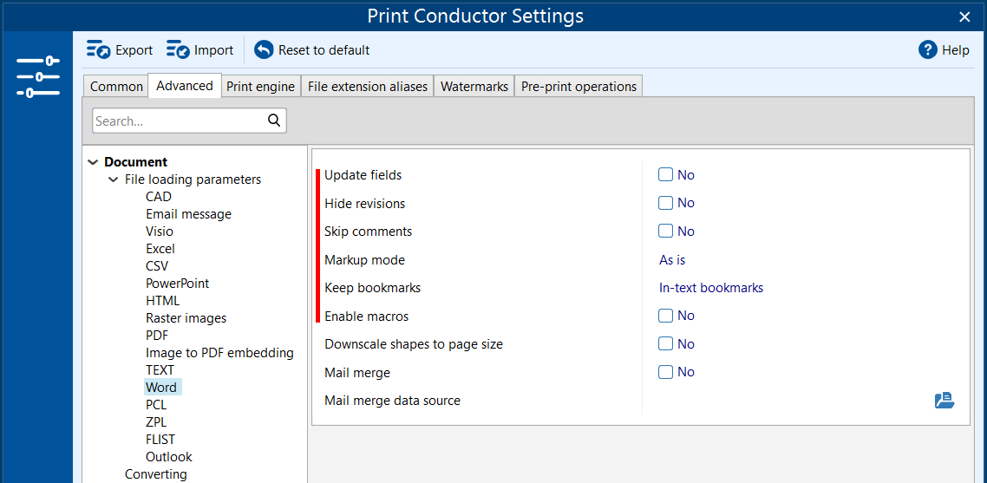This screenshot has height=483, width=987.
Task: Enable macros checkbox
Action: tap(665, 316)
